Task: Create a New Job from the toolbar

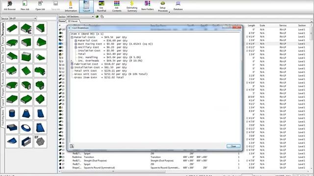Action: tap(25, 6)
